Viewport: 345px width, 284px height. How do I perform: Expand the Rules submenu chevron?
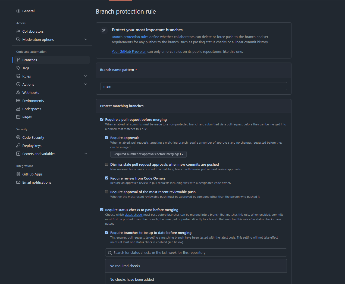pyautogui.click(x=86, y=76)
